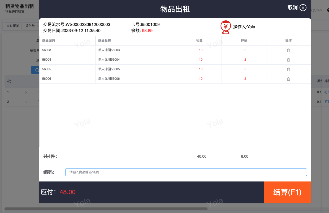Close the 提货券 tab
The height and width of the screenshot is (213, 329).
coord(38,26)
